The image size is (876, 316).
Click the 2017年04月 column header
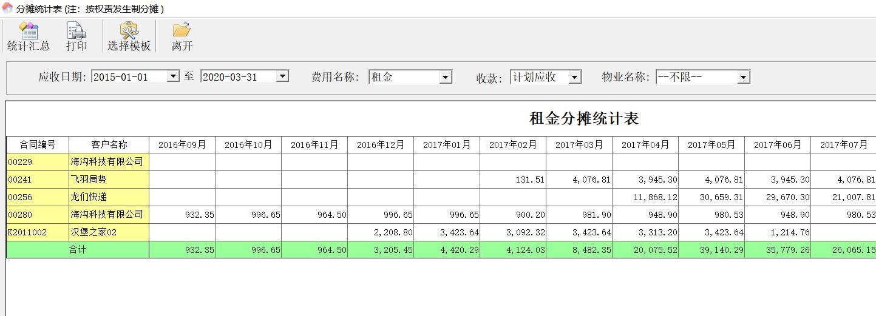645,144
